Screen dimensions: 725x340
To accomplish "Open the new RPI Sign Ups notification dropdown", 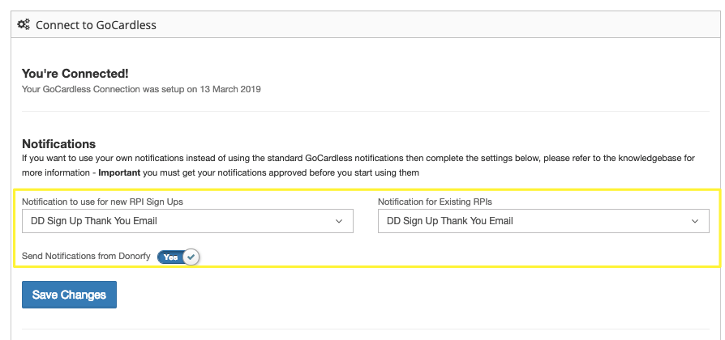I will 187,220.
